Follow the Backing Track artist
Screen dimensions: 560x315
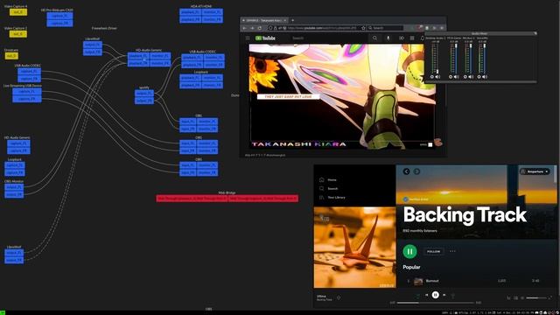434,251
